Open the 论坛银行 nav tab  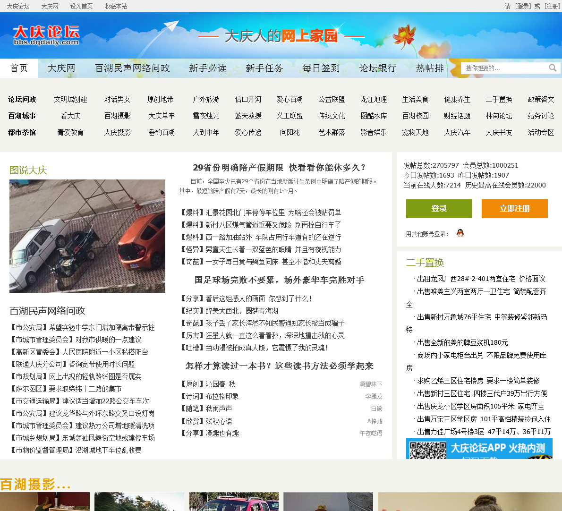377,68
